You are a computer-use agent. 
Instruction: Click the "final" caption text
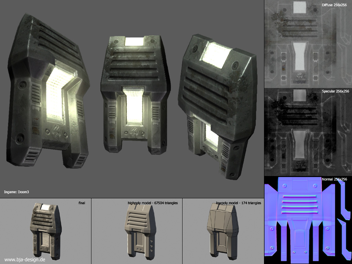(82, 203)
